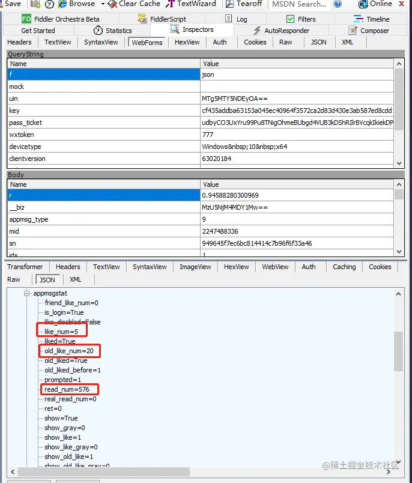Select the WebForms inspector tab
Viewport: 412px width, 483px height.
pos(147,43)
